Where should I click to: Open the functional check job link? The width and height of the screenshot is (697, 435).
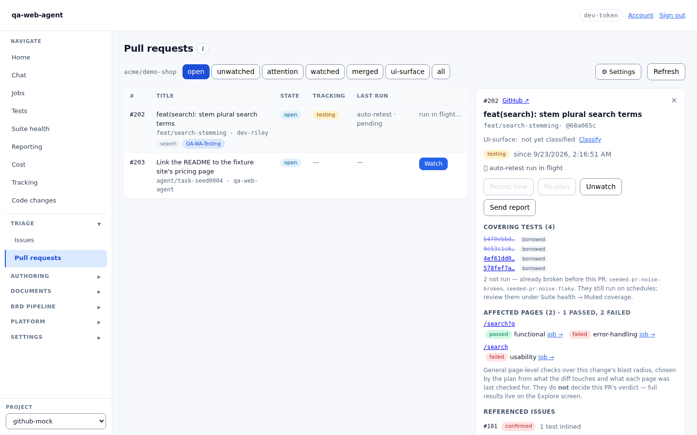tap(555, 334)
